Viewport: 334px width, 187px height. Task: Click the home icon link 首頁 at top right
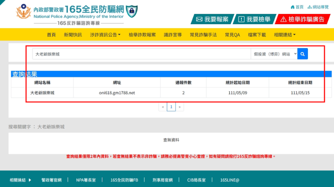tap(297, 7)
